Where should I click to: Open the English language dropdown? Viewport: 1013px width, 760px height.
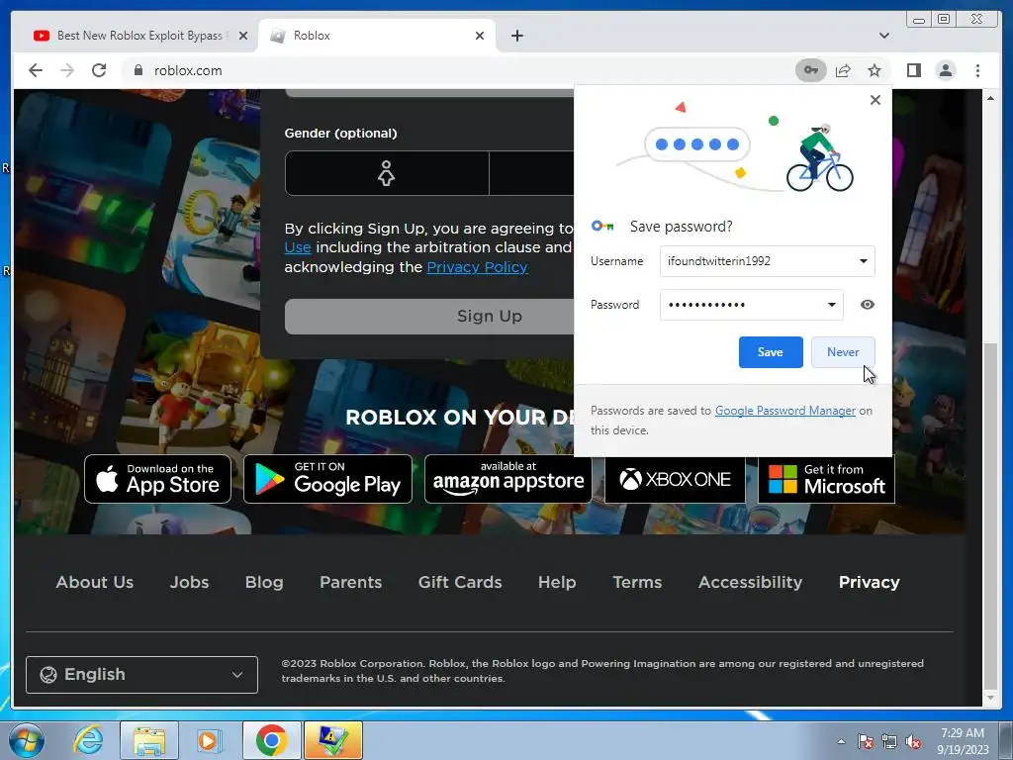pyautogui.click(x=141, y=674)
